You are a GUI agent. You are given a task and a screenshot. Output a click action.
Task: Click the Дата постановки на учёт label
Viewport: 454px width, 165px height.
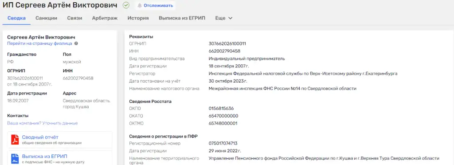tap(155, 81)
